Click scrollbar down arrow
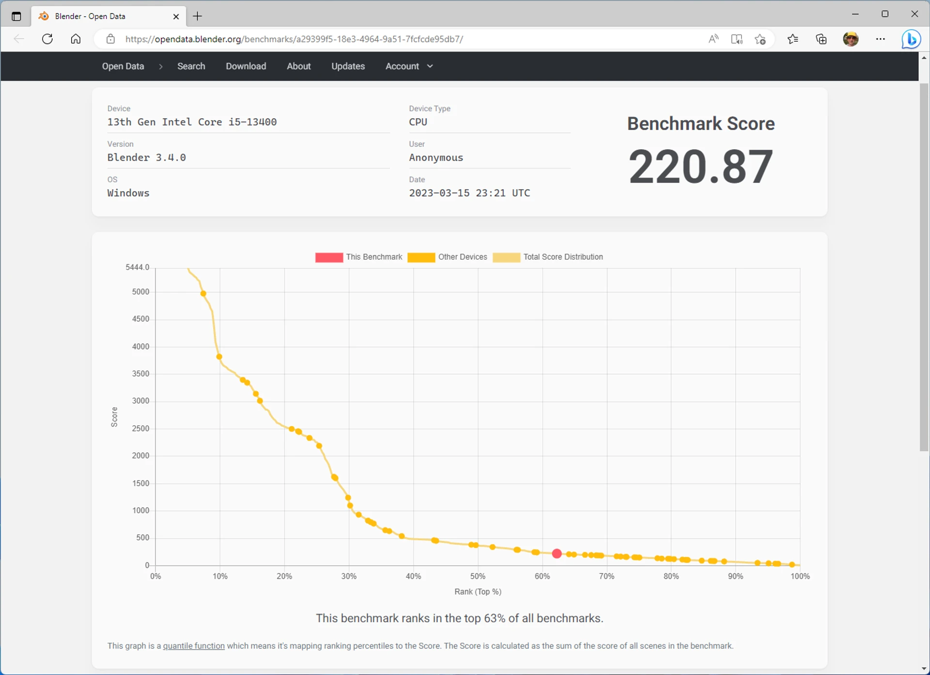 (924, 669)
